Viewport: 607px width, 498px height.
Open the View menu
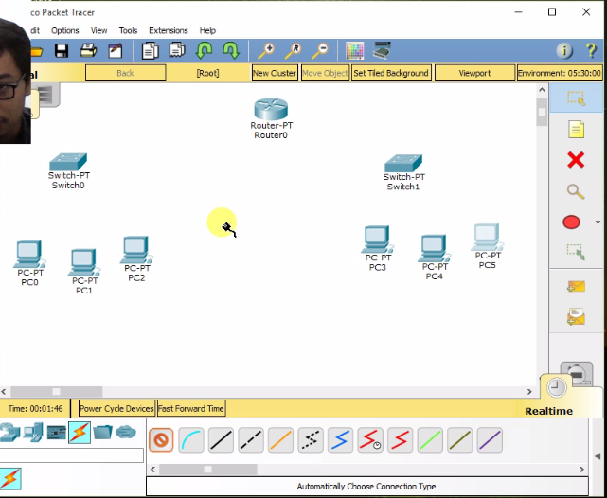pos(98,30)
